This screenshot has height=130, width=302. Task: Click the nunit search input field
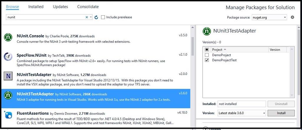pos(44,17)
